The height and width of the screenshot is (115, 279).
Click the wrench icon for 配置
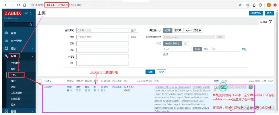point(6,56)
